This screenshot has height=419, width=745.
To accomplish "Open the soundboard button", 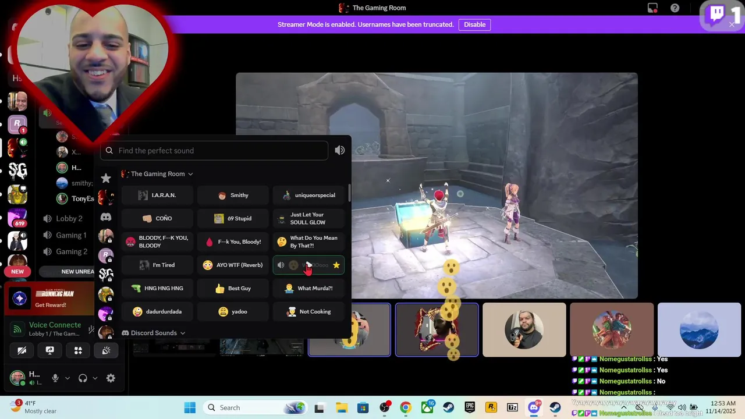I will [106, 350].
